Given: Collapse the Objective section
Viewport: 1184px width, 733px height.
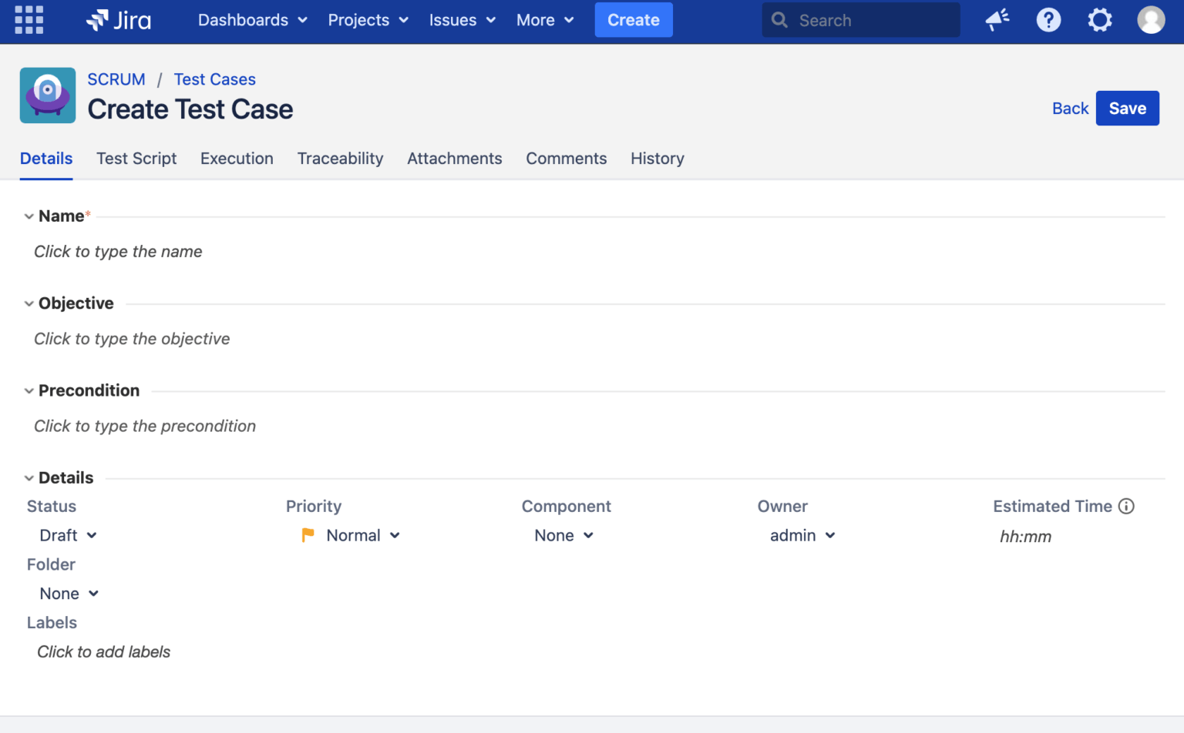Looking at the screenshot, I should [x=29, y=303].
